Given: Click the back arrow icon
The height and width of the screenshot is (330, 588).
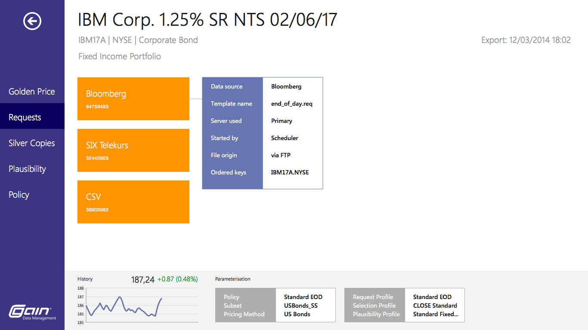Looking at the screenshot, I should (x=32, y=21).
